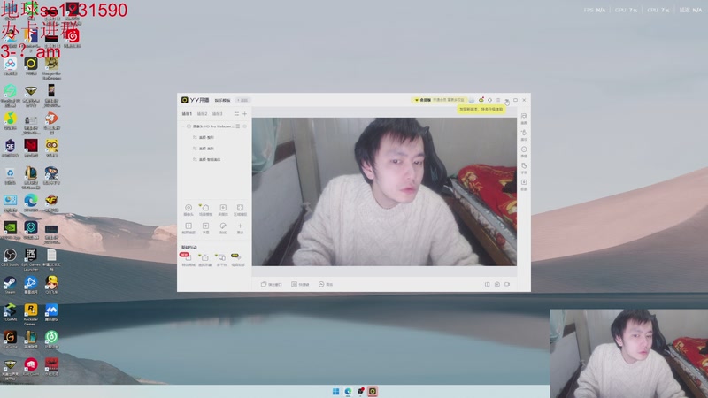
Task: Click the yellow new version upgrade tooltip
Action: (x=481, y=109)
